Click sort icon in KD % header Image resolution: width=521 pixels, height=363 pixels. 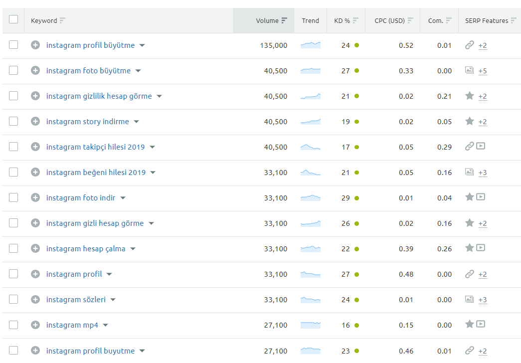pos(355,20)
